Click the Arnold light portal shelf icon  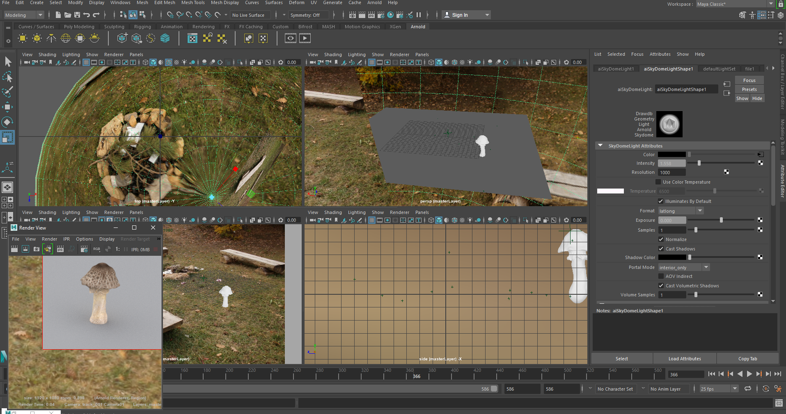[x=80, y=39]
